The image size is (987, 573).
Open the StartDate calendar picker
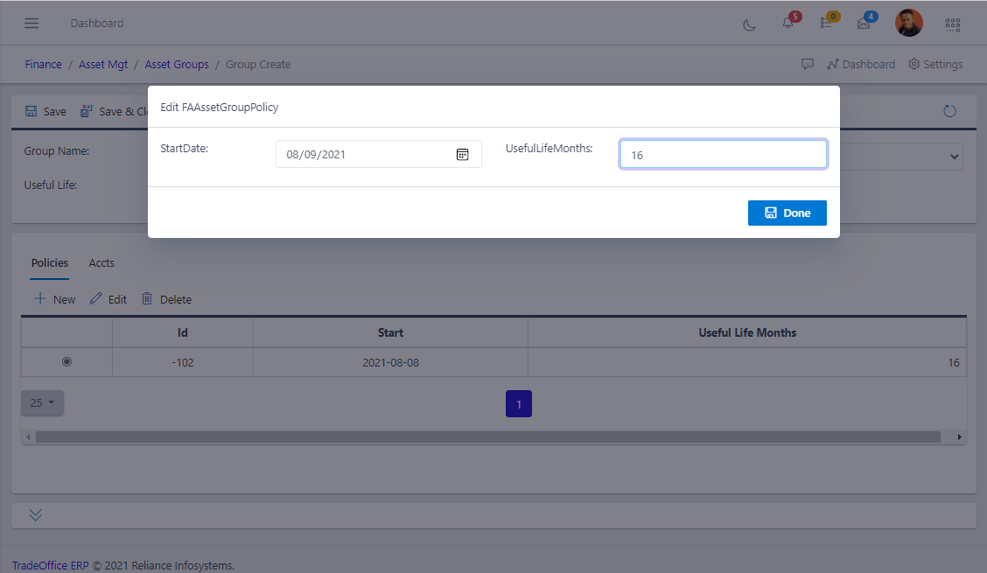coord(463,155)
